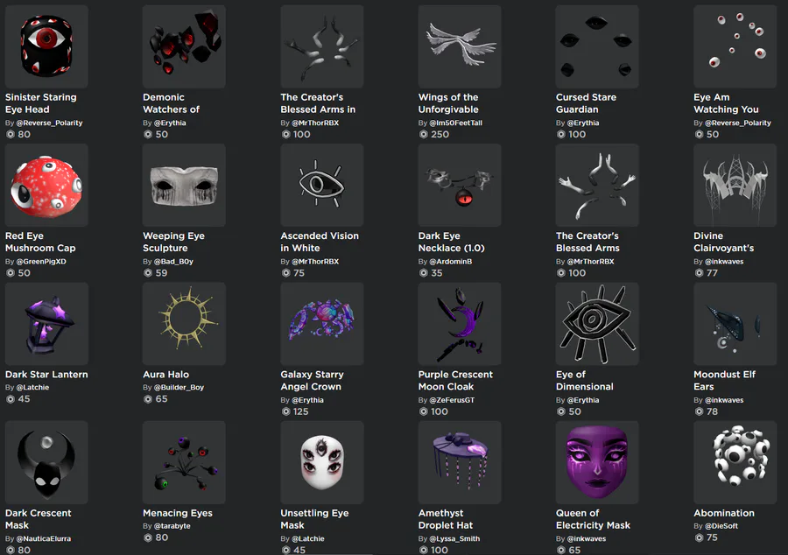
Task: Open the Dark Eye Necklace (1.0) thumbnail
Action: tap(460, 185)
